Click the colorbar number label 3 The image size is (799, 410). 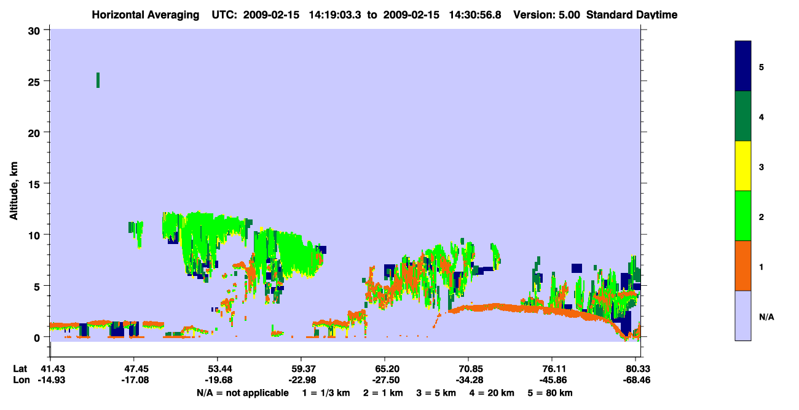pyautogui.click(x=762, y=167)
